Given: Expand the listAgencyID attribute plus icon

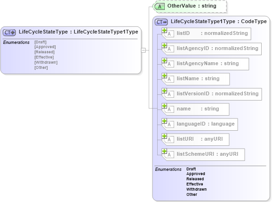Looking at the screenshot, I should 164,46.
